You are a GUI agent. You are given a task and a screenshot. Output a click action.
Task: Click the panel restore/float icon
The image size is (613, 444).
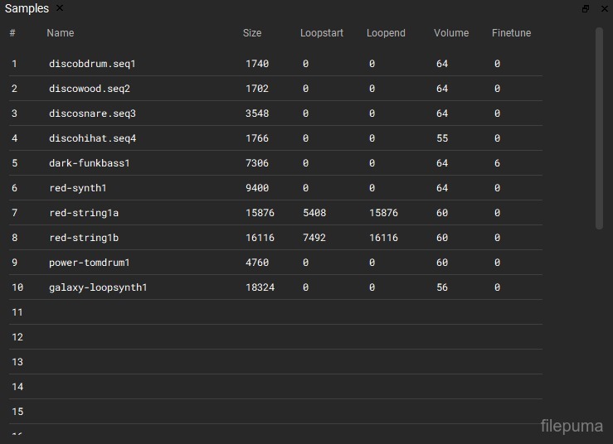click(x=586, y=8)
